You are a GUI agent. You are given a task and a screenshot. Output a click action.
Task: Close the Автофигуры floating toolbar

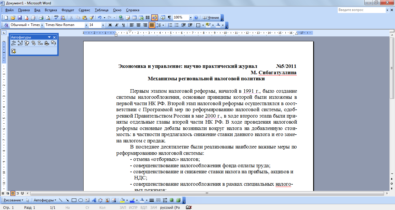click(x=54, y=37)
